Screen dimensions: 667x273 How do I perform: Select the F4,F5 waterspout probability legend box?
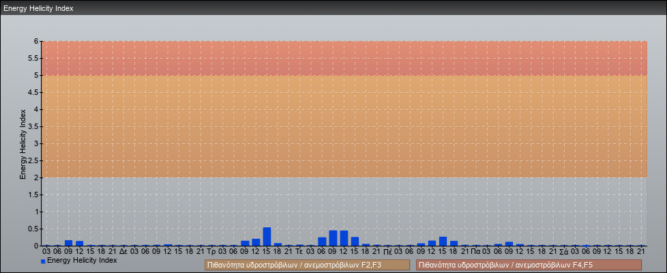tap(529, 265)
